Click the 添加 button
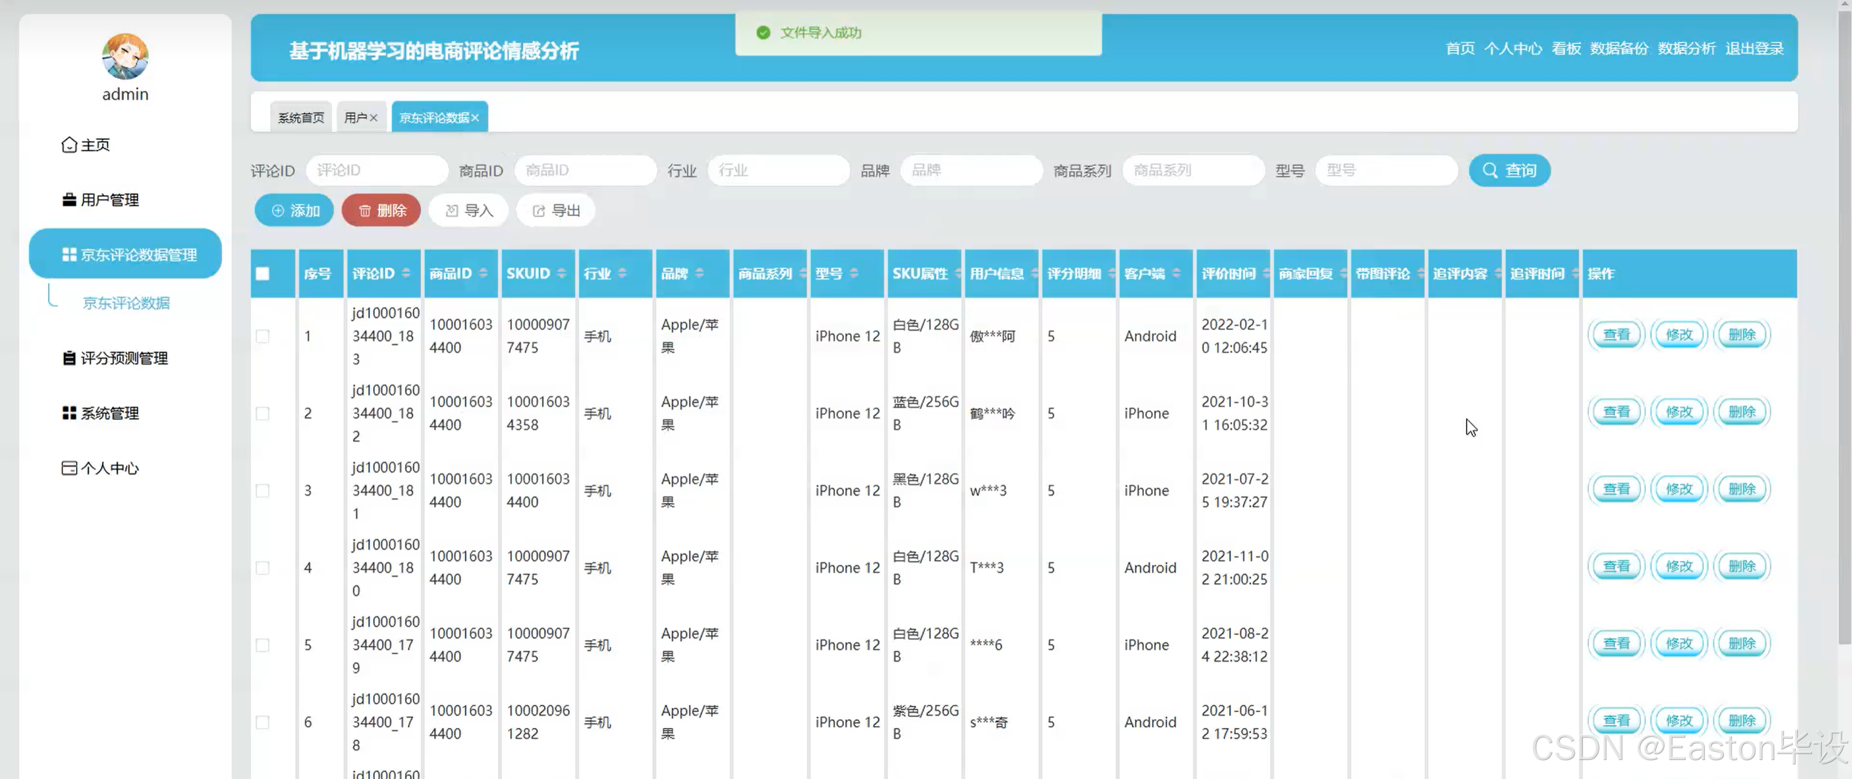 (x=294, y=211)
